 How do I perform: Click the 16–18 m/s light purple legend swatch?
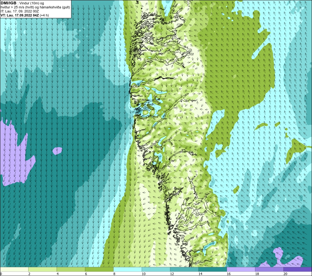[241, 269]
